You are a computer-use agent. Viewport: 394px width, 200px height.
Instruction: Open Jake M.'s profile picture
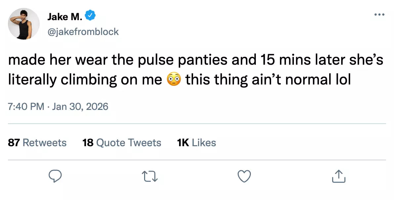pos(24,24)
